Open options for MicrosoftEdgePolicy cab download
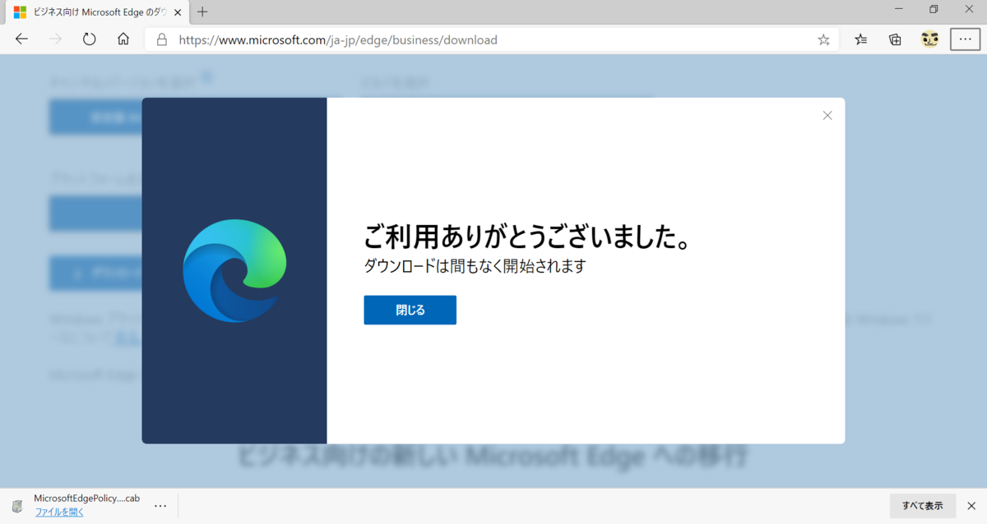This screenshot has width=987, height=524. 160,506
